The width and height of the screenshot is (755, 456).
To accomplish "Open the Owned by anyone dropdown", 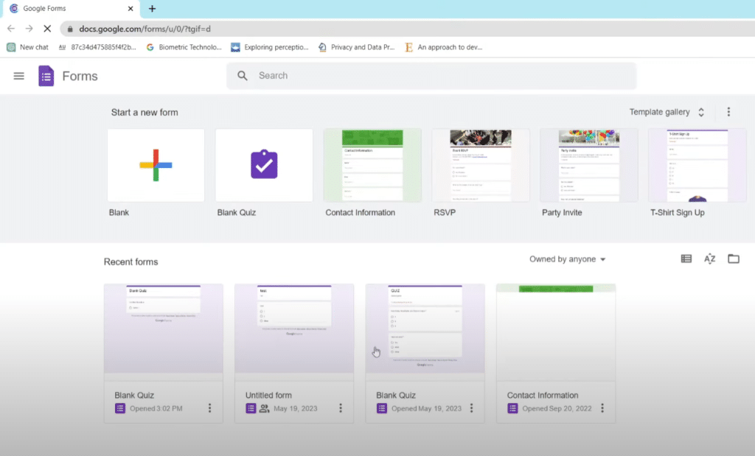I will pos(567,259).
